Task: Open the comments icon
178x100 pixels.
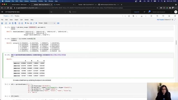Action: pos(163,16)
